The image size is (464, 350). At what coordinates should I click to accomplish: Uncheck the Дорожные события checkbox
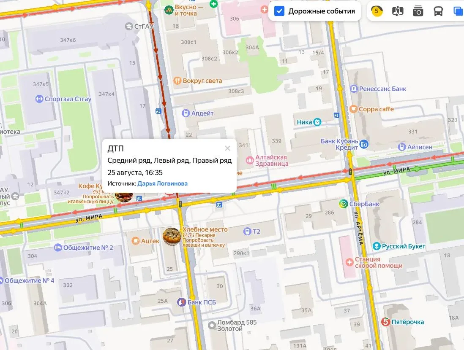click(x=279, y=11)
